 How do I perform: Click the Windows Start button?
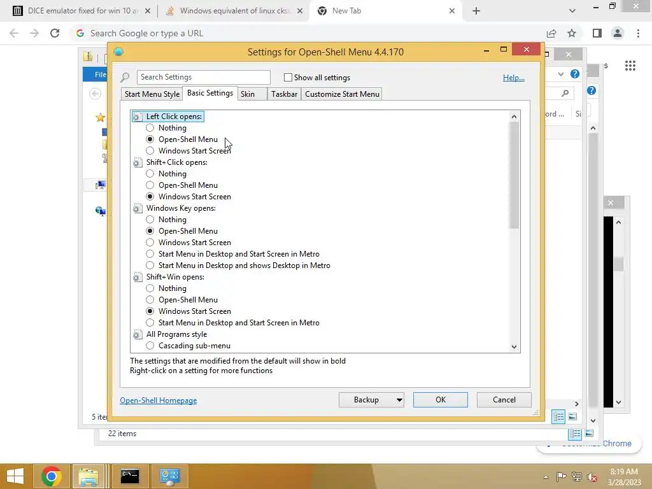point(15,476)
